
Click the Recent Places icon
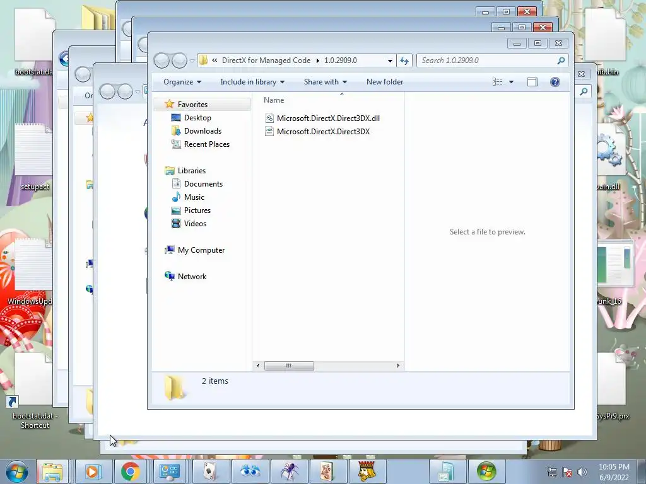pos(176,144)
